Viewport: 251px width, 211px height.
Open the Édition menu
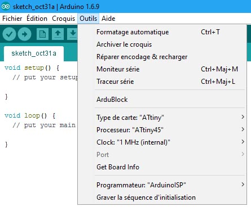[x=37, y=19]
